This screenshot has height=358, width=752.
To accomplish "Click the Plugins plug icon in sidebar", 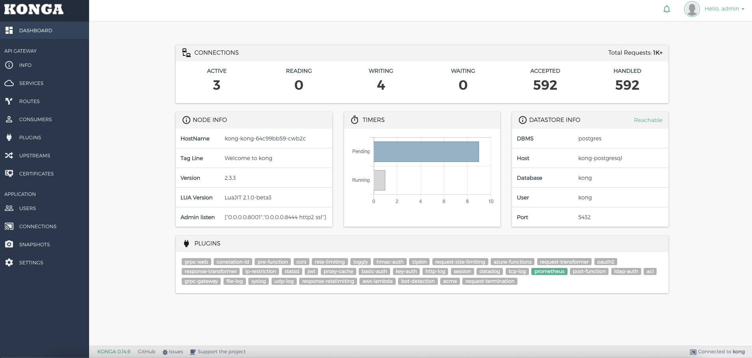I will click(x=9, y=137).
